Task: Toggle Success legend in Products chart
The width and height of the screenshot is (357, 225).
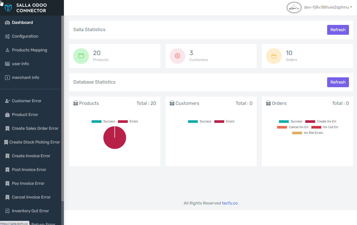Action: pyautogui.click(x=103, y=121)
